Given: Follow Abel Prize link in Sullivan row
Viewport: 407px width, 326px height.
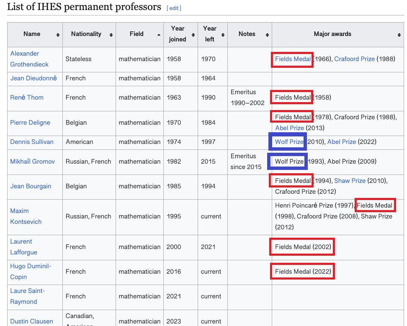Looking at the screenshot, I should pyautogui.click(x=342, y=142).
